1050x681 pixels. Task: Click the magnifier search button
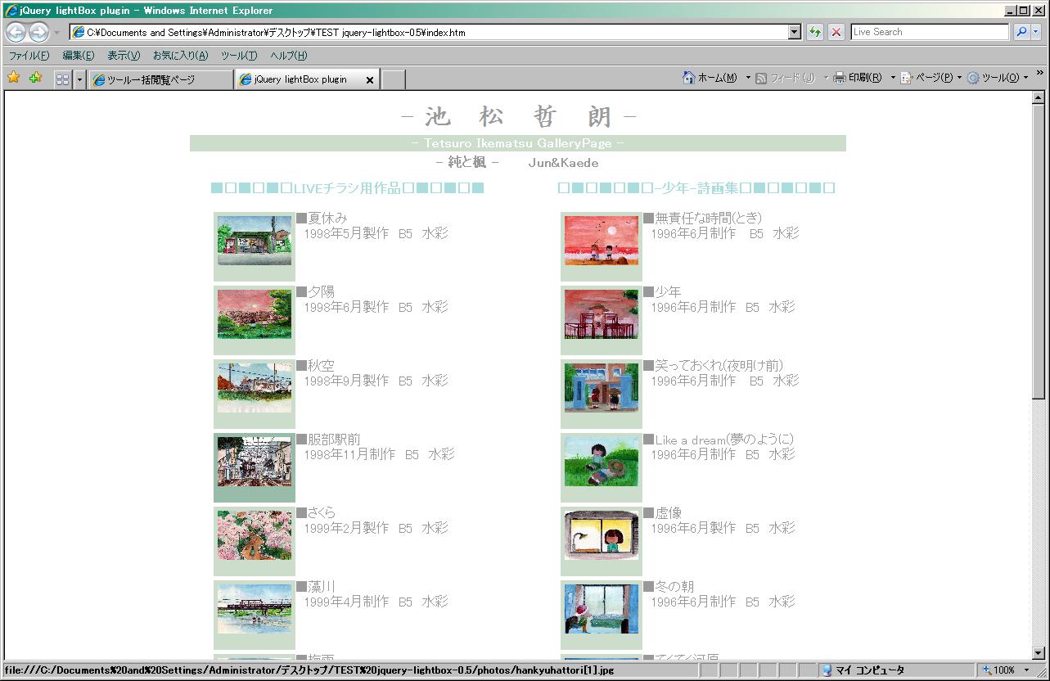(x=1021, y=32)
